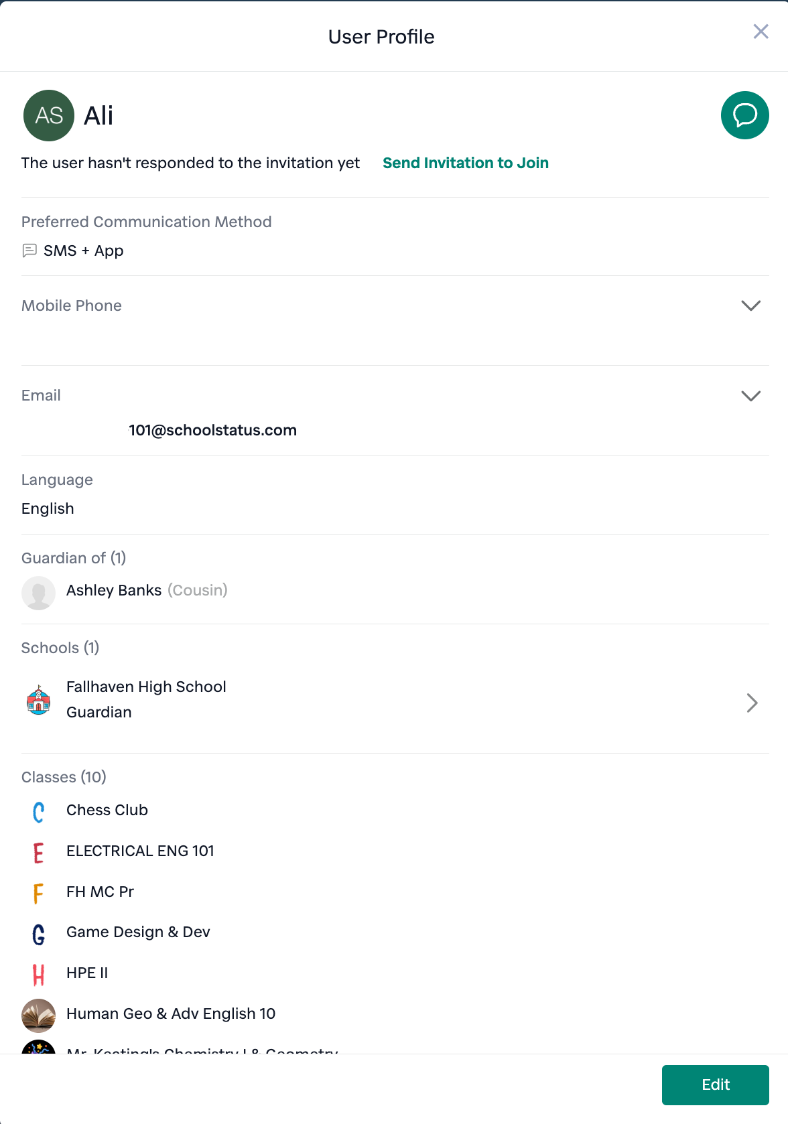Open Fallhaven High School details arrow
This screenshot has height=1124, width=788.
[x=752, y=703]
